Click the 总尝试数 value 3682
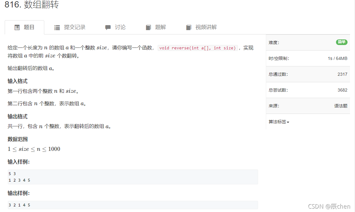355x212 pixels. 342,90
